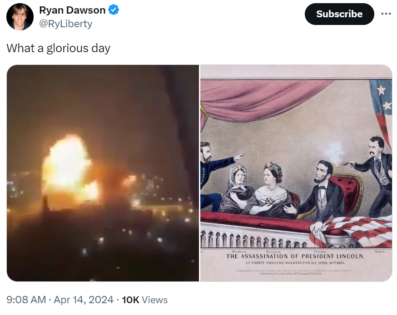The width and height of the screenshot is (397, 315).
Task: Click the 9:08 AM timestamp
Action: pos(26,300)
